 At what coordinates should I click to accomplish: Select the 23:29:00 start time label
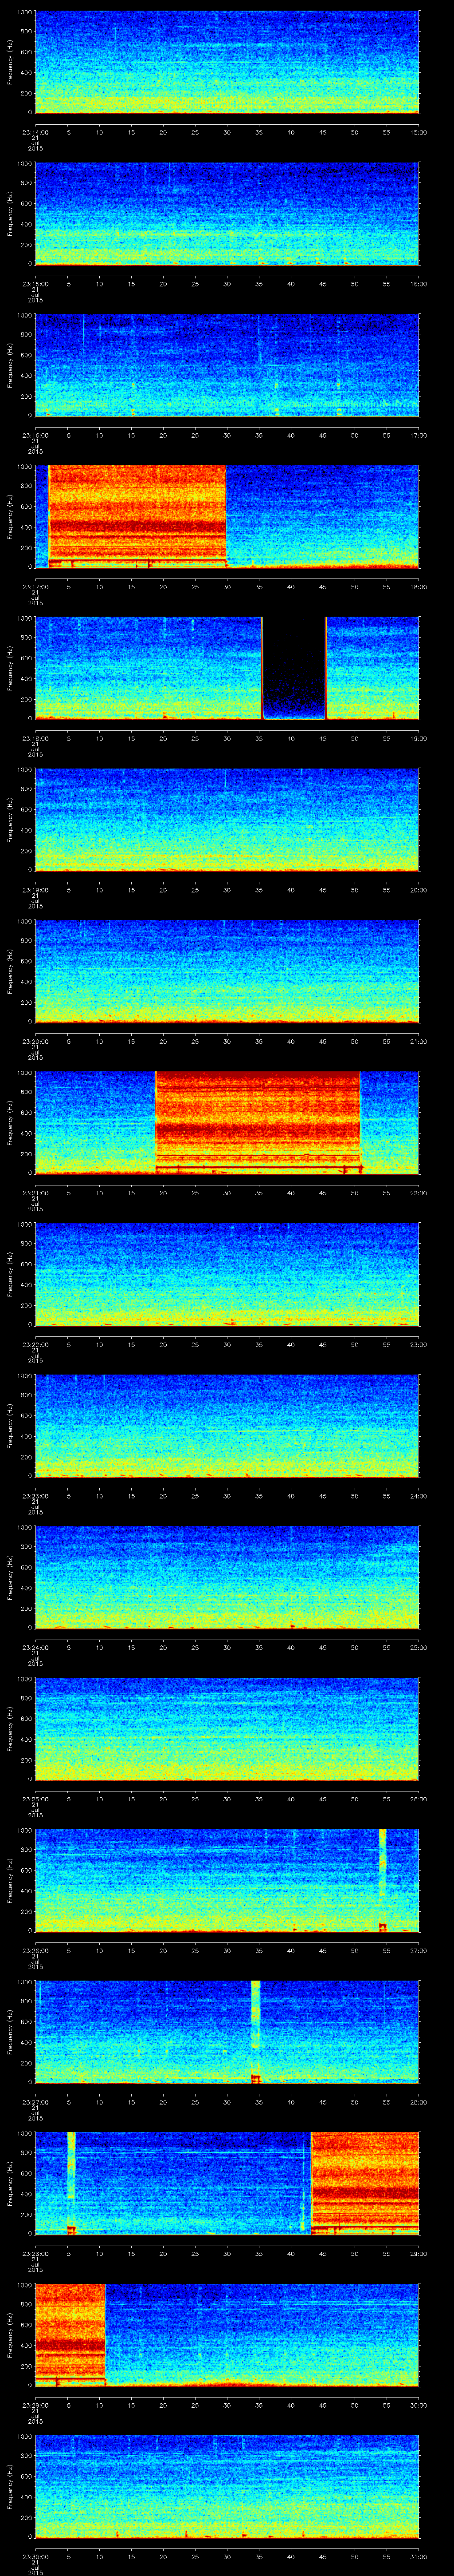click(x=35, y=2404)
